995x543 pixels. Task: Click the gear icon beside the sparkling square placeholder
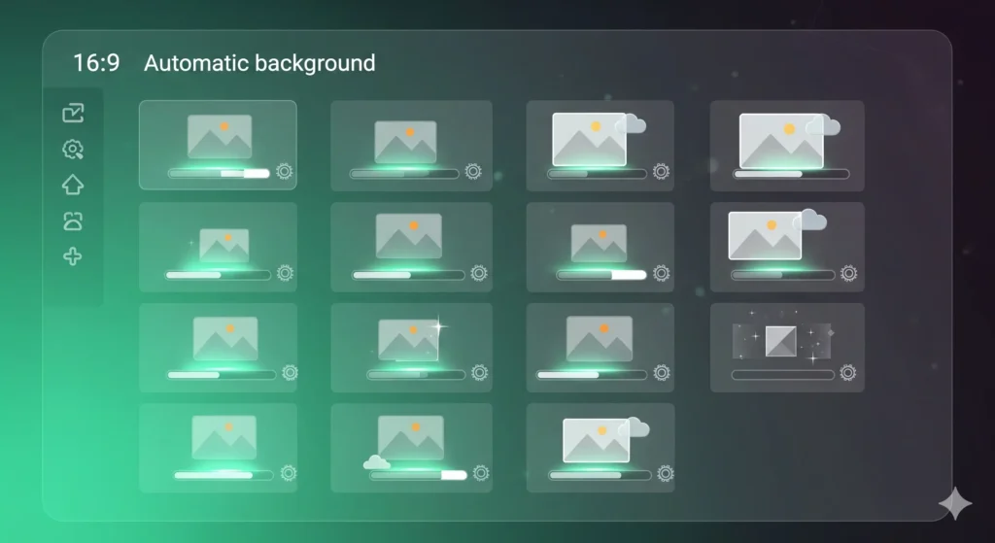[848, 373]
